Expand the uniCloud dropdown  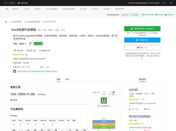(x=95, y=9)
